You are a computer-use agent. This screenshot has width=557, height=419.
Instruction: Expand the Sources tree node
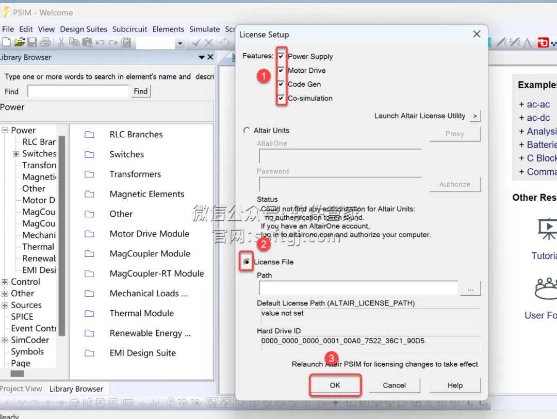(x=5, y=305)
